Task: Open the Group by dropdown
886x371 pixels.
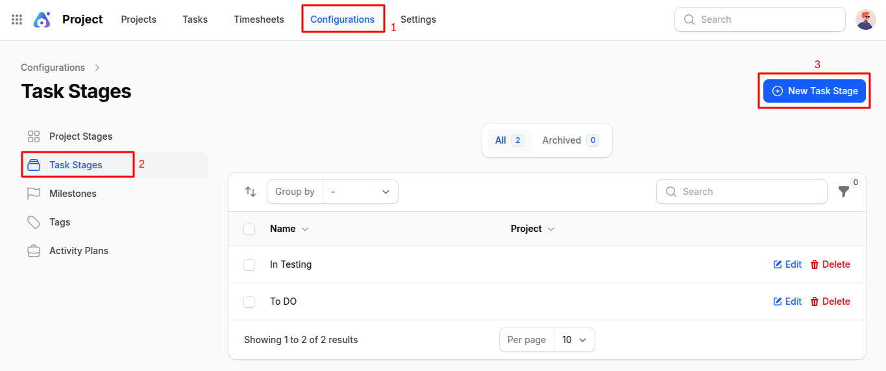Action: pyautogui.click(x=360, y=192)
